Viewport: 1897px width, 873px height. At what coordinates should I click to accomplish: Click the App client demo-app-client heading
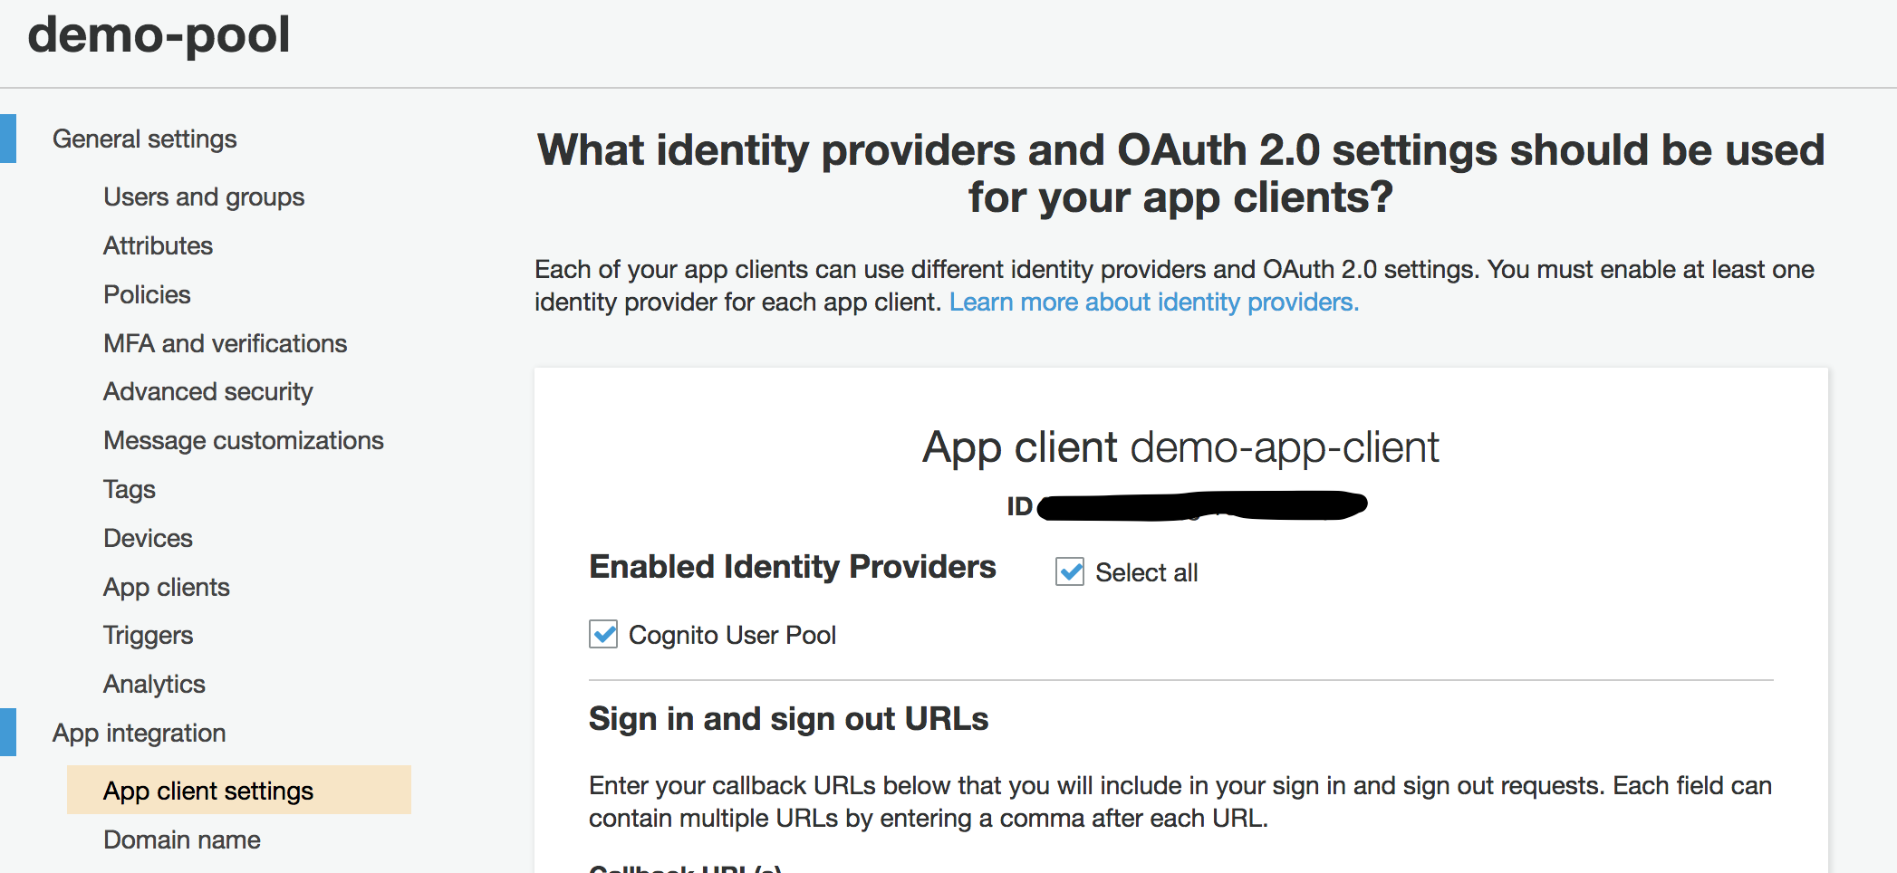pos(1180,447)
